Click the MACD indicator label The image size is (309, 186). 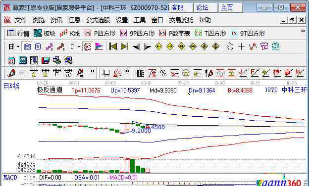tap(10, 178)
